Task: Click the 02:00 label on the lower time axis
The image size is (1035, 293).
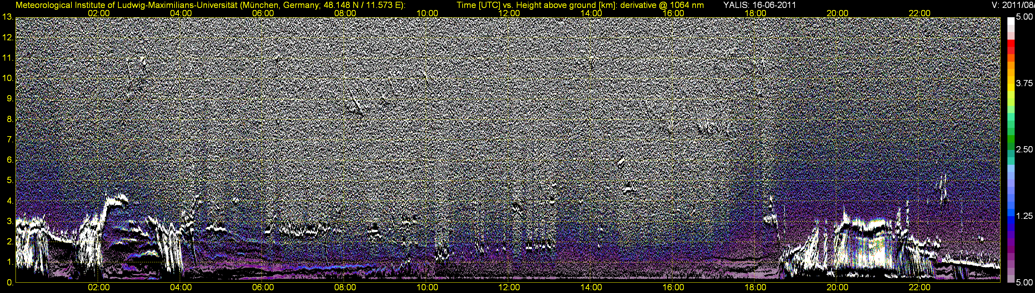Action: click(99, 287)
